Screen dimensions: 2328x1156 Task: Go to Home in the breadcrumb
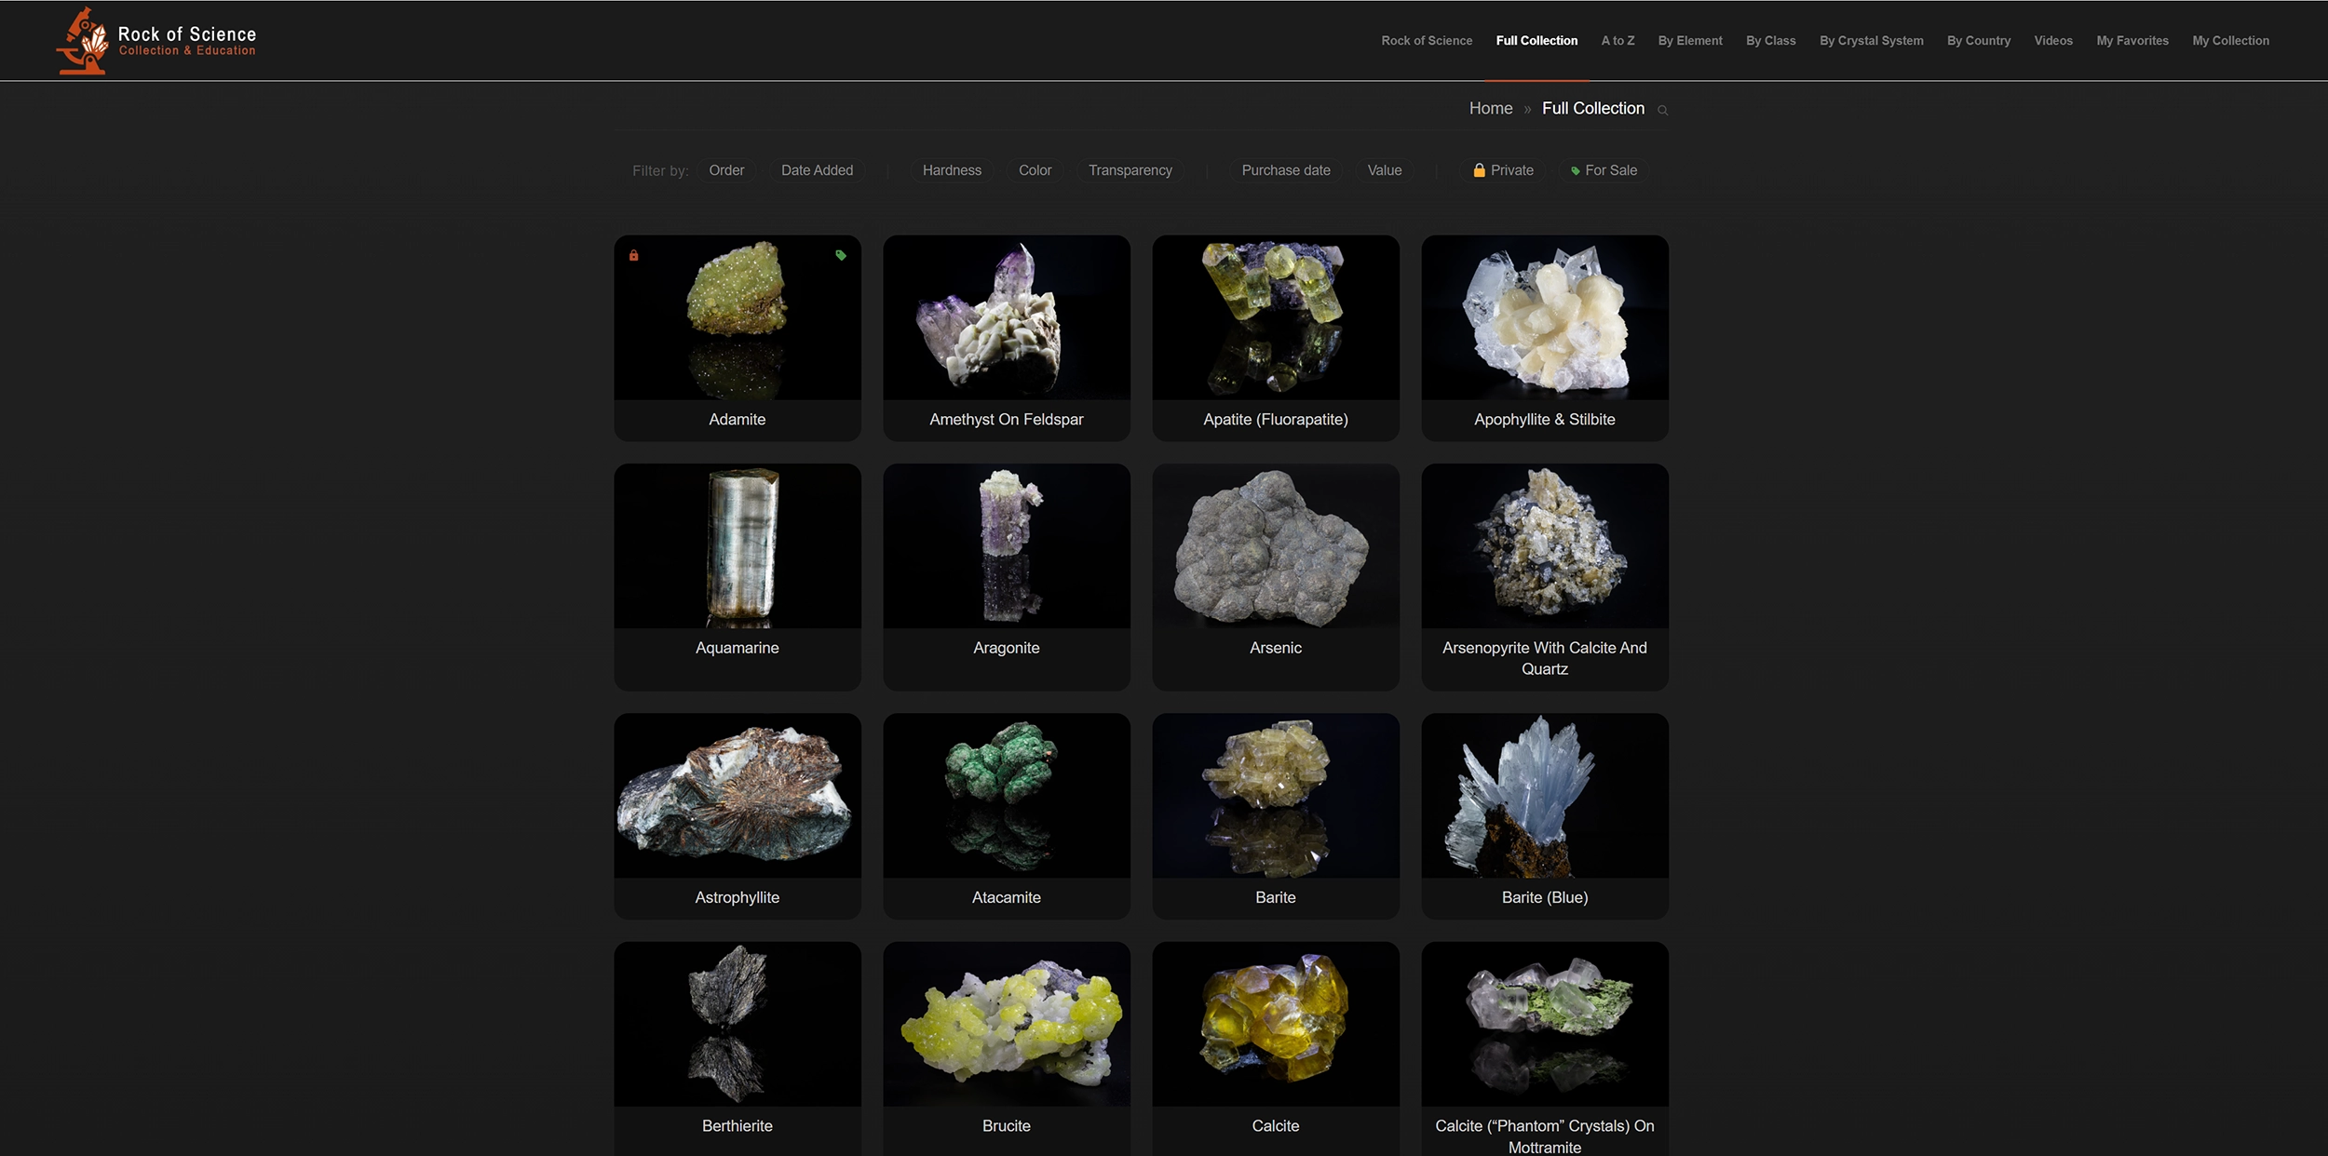point(1491,109)
